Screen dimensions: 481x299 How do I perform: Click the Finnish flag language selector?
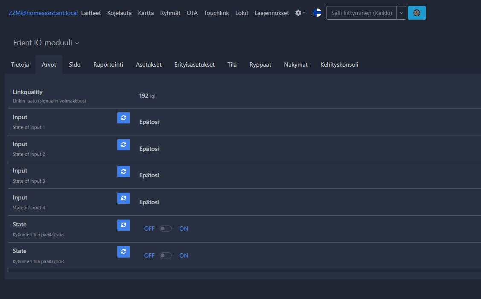317,13
